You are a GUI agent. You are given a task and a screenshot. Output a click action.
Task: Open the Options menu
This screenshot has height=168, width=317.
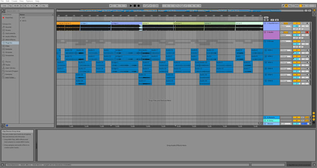pyautogui.click(x=29, y=1)
